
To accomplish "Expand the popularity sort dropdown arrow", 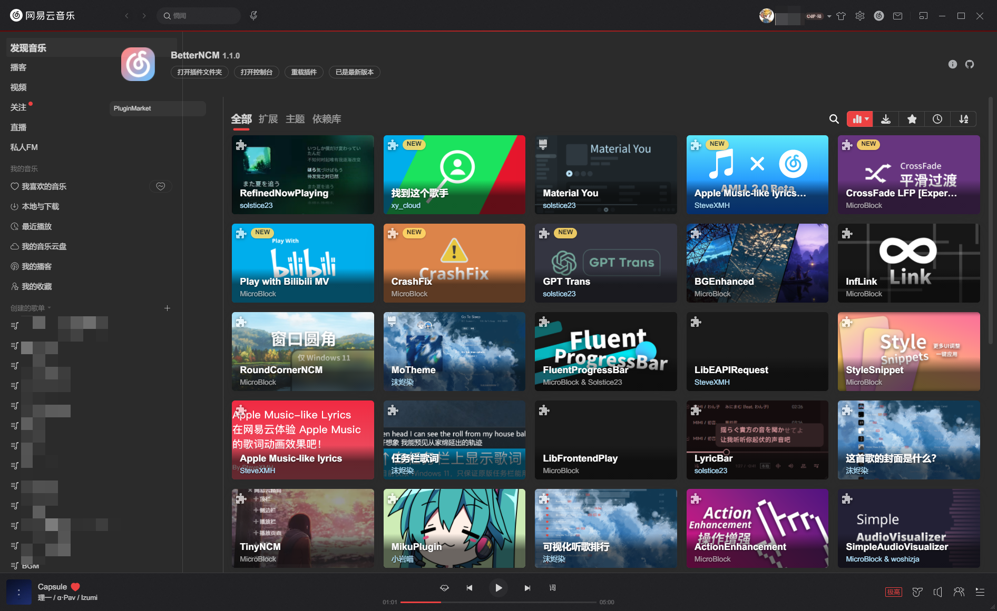I will pyautogui.click(x=866, y=119).
